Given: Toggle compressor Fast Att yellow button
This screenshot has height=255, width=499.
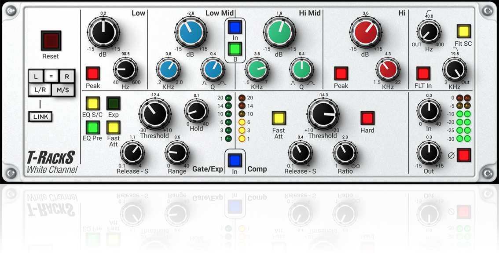Looking at the screenshot, I should tap(279, 118).
